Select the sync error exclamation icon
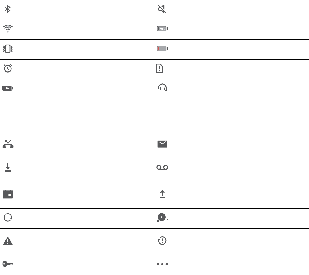 (x=162, y=241)
